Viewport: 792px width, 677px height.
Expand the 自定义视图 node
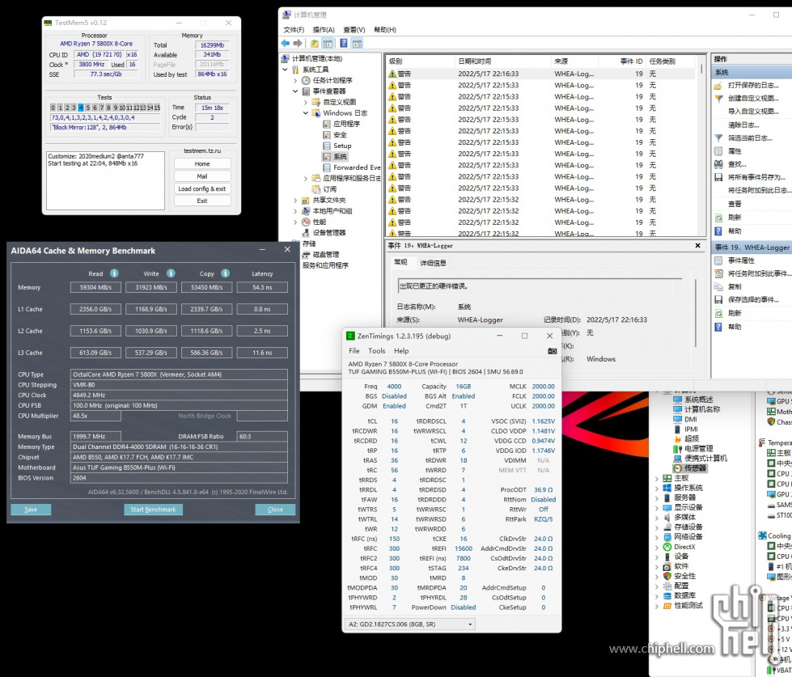[x=306, y=102]
